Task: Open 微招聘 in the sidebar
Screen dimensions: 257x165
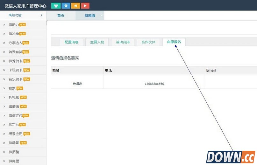Action: pyautogui.click(x=14, y=152)
